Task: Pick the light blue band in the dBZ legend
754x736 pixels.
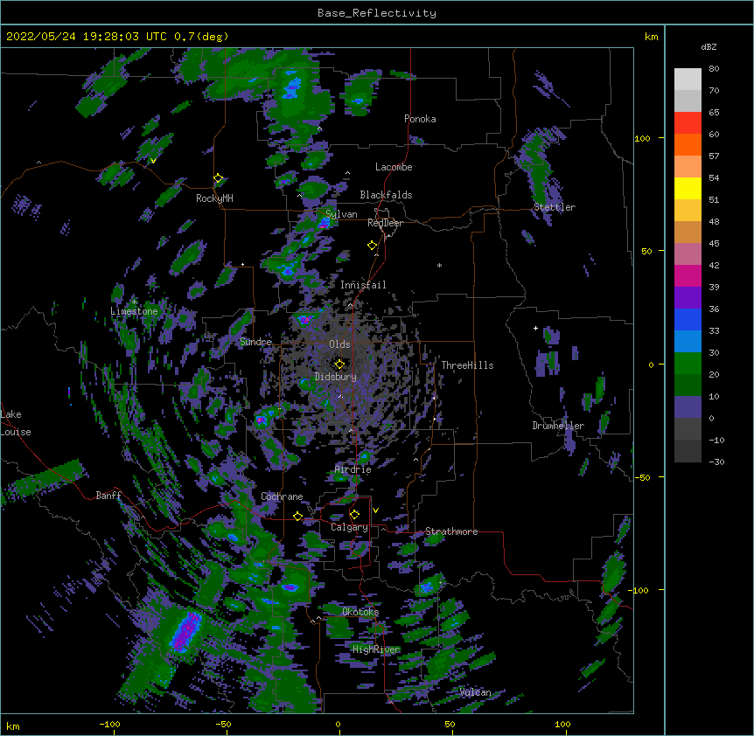Action: pyautogui.click(x=688, y=342)
